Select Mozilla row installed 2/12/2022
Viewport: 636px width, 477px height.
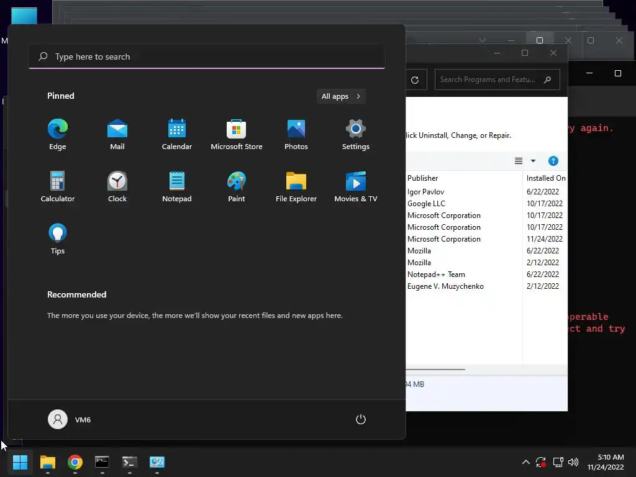pyautogui.click(x=486, y=263)
